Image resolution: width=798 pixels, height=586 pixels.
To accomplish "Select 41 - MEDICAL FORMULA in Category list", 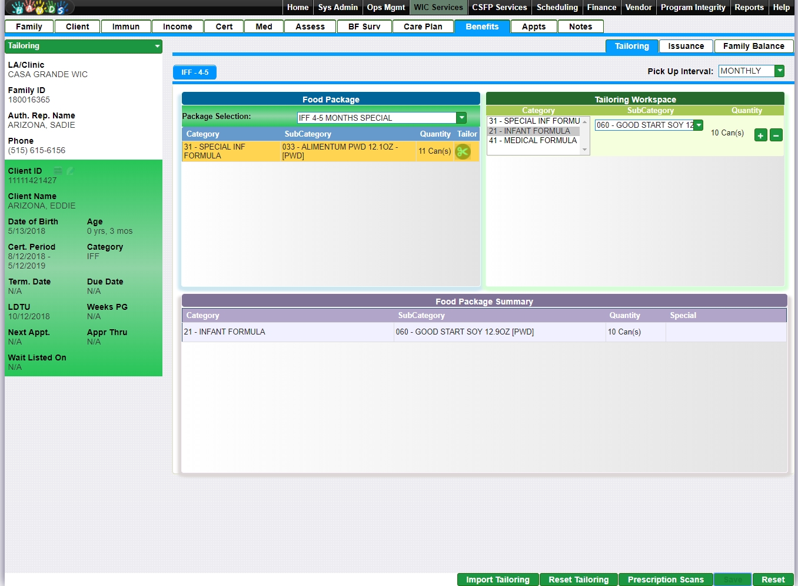I will pos(533,140).
